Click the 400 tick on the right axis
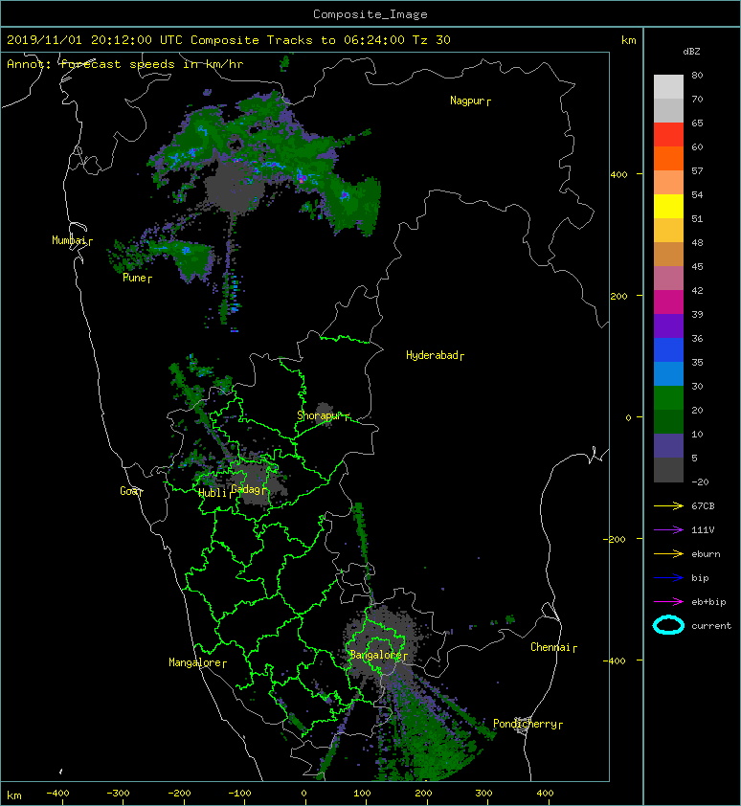The image size is (741, 806). pos(618,174)
